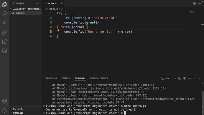Viewport: 204px width, 115px height.
Task: Click the EXPLORER panel title
Action: point(18,4)
